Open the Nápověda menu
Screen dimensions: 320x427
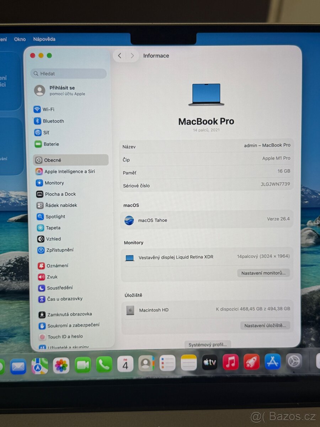(44, 39)
